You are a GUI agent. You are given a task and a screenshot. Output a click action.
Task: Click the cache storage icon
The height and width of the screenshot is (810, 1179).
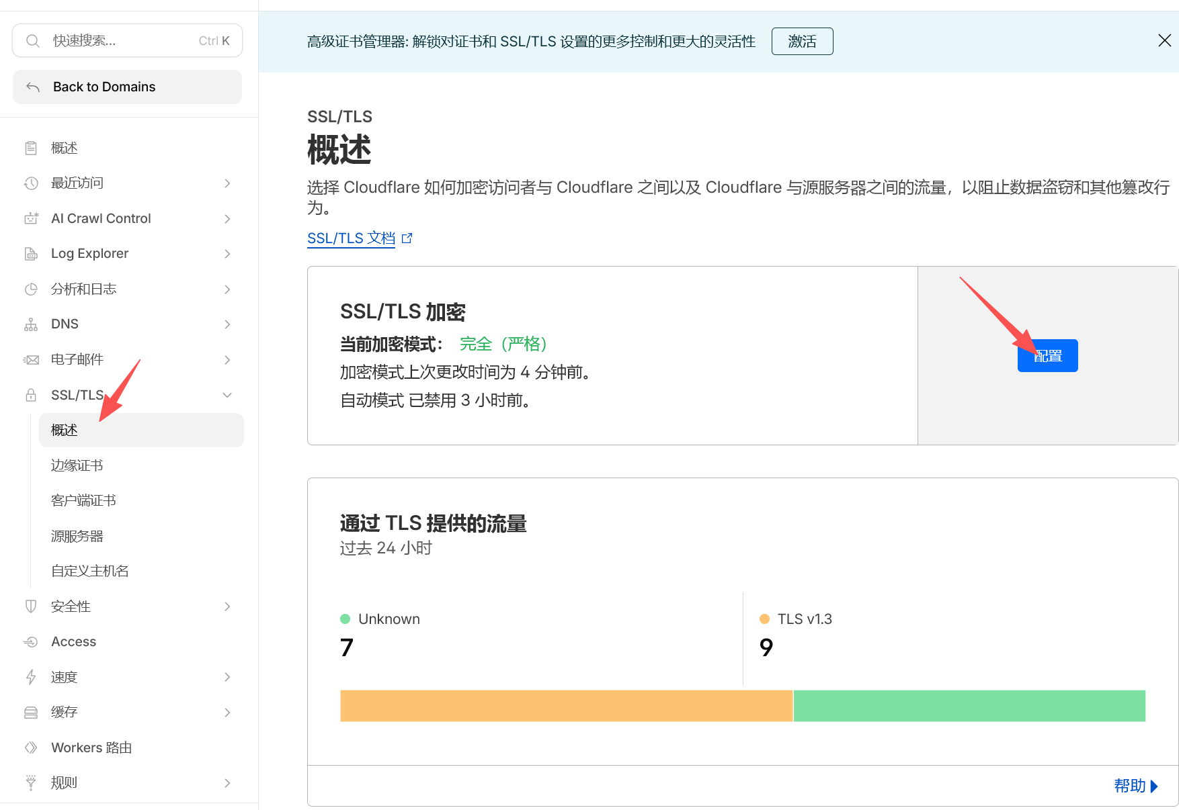(x=31, y=713)
